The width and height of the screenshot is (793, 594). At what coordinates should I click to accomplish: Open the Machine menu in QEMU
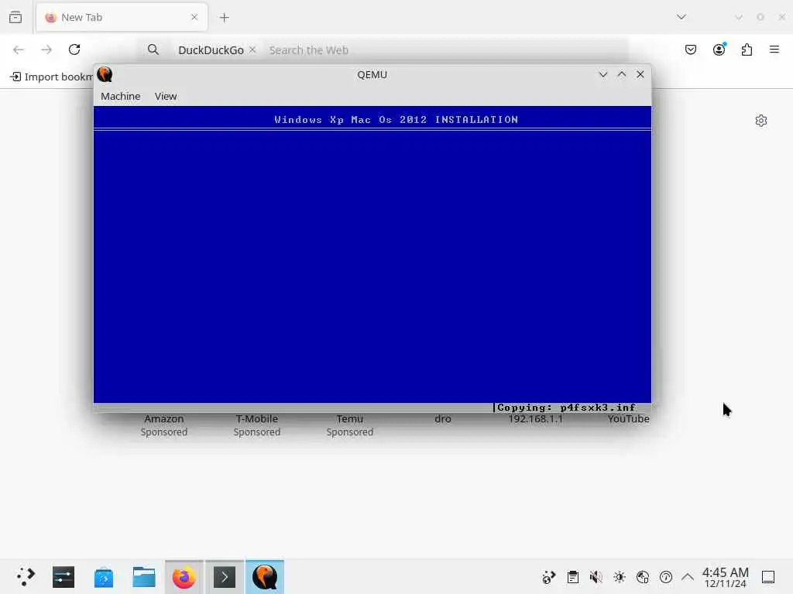120,96
